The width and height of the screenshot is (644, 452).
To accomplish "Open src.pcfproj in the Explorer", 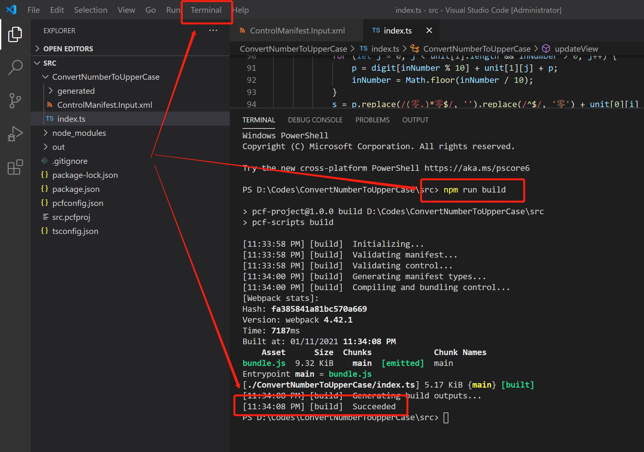I will tap(130, 217).
